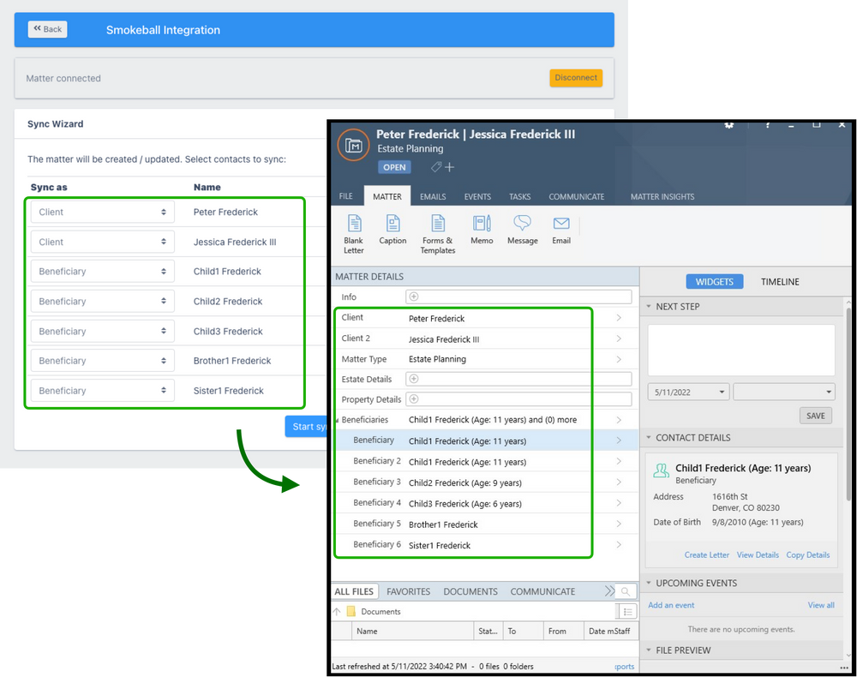The image size is (857, 677).
Task: Click the Next Step text box
Action: click(x=740, y=350)
